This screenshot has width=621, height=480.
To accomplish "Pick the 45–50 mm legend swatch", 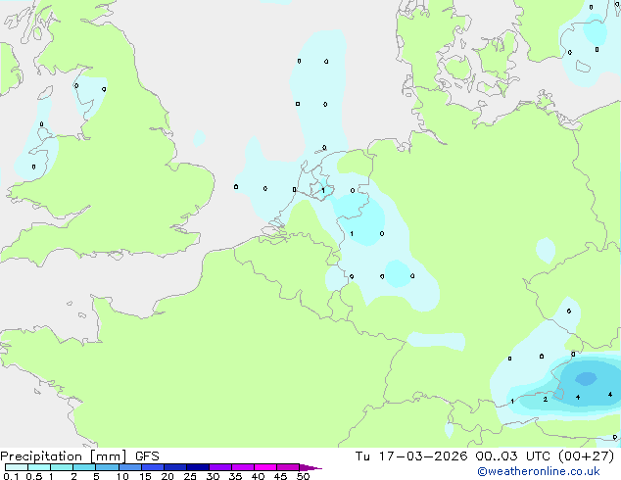I will tap(288, 467).
